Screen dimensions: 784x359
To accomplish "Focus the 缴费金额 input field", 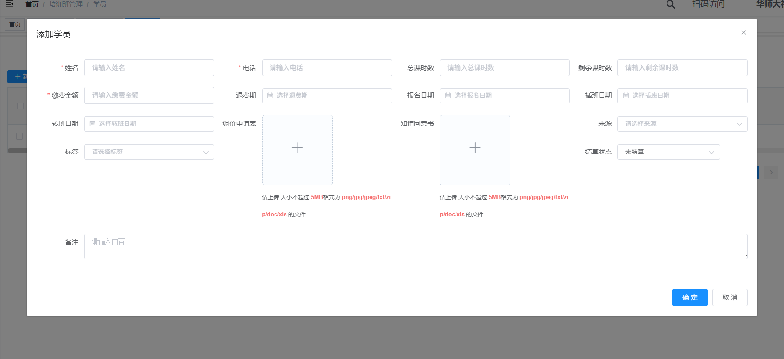I will point(149,95).
